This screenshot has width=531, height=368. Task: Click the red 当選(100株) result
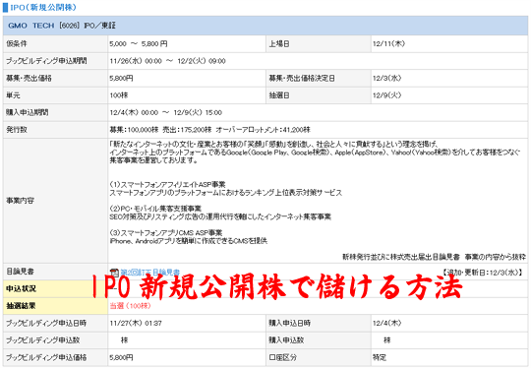(x=130, y=306)
